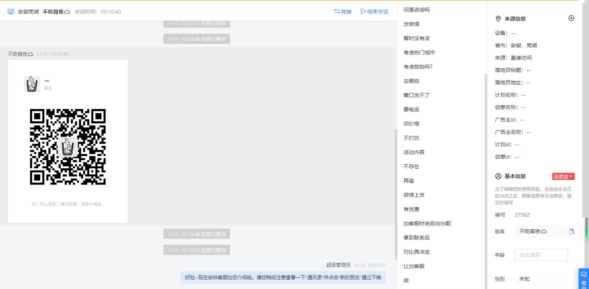Select quick reply 问价格
589x289 pixels.
pyautogui.click(x=411, y=124)
